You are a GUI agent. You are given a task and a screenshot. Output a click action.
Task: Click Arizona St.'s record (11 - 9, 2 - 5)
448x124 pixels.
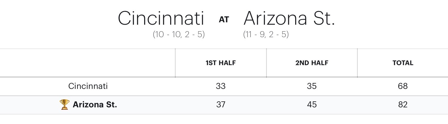(266, 34)
